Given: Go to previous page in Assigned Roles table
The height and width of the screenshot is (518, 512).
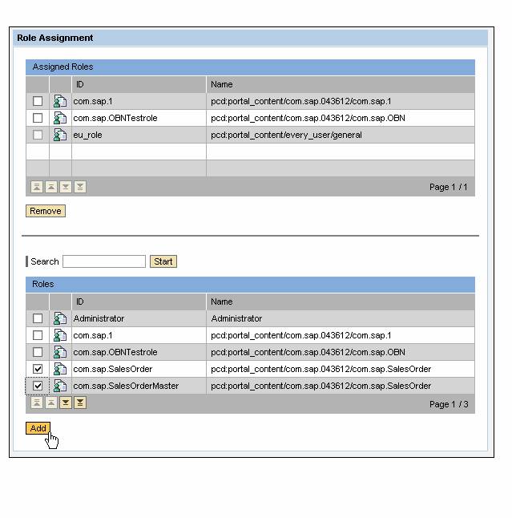Looking at the screenshot, I should coord(51,187).
